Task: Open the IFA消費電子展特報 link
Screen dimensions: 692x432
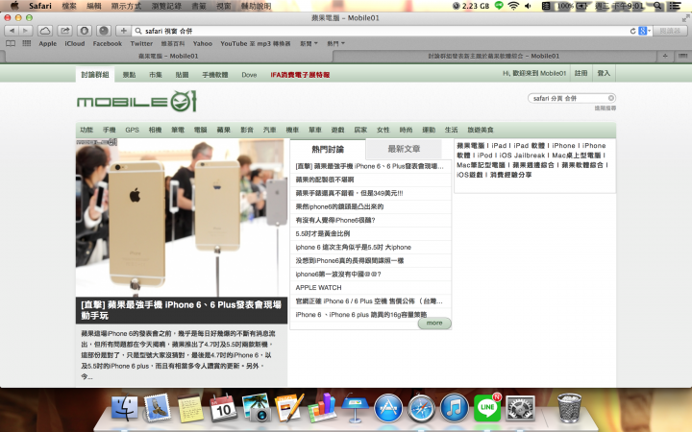Action: (x=300, y=75)
